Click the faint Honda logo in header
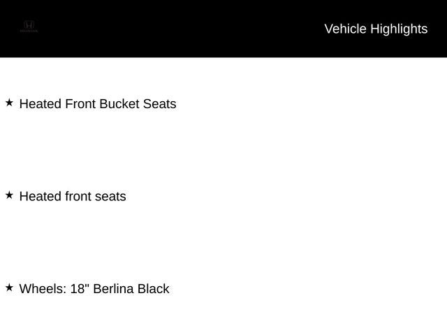This screenshot has height=335, width=447. (x=29, y=27)
